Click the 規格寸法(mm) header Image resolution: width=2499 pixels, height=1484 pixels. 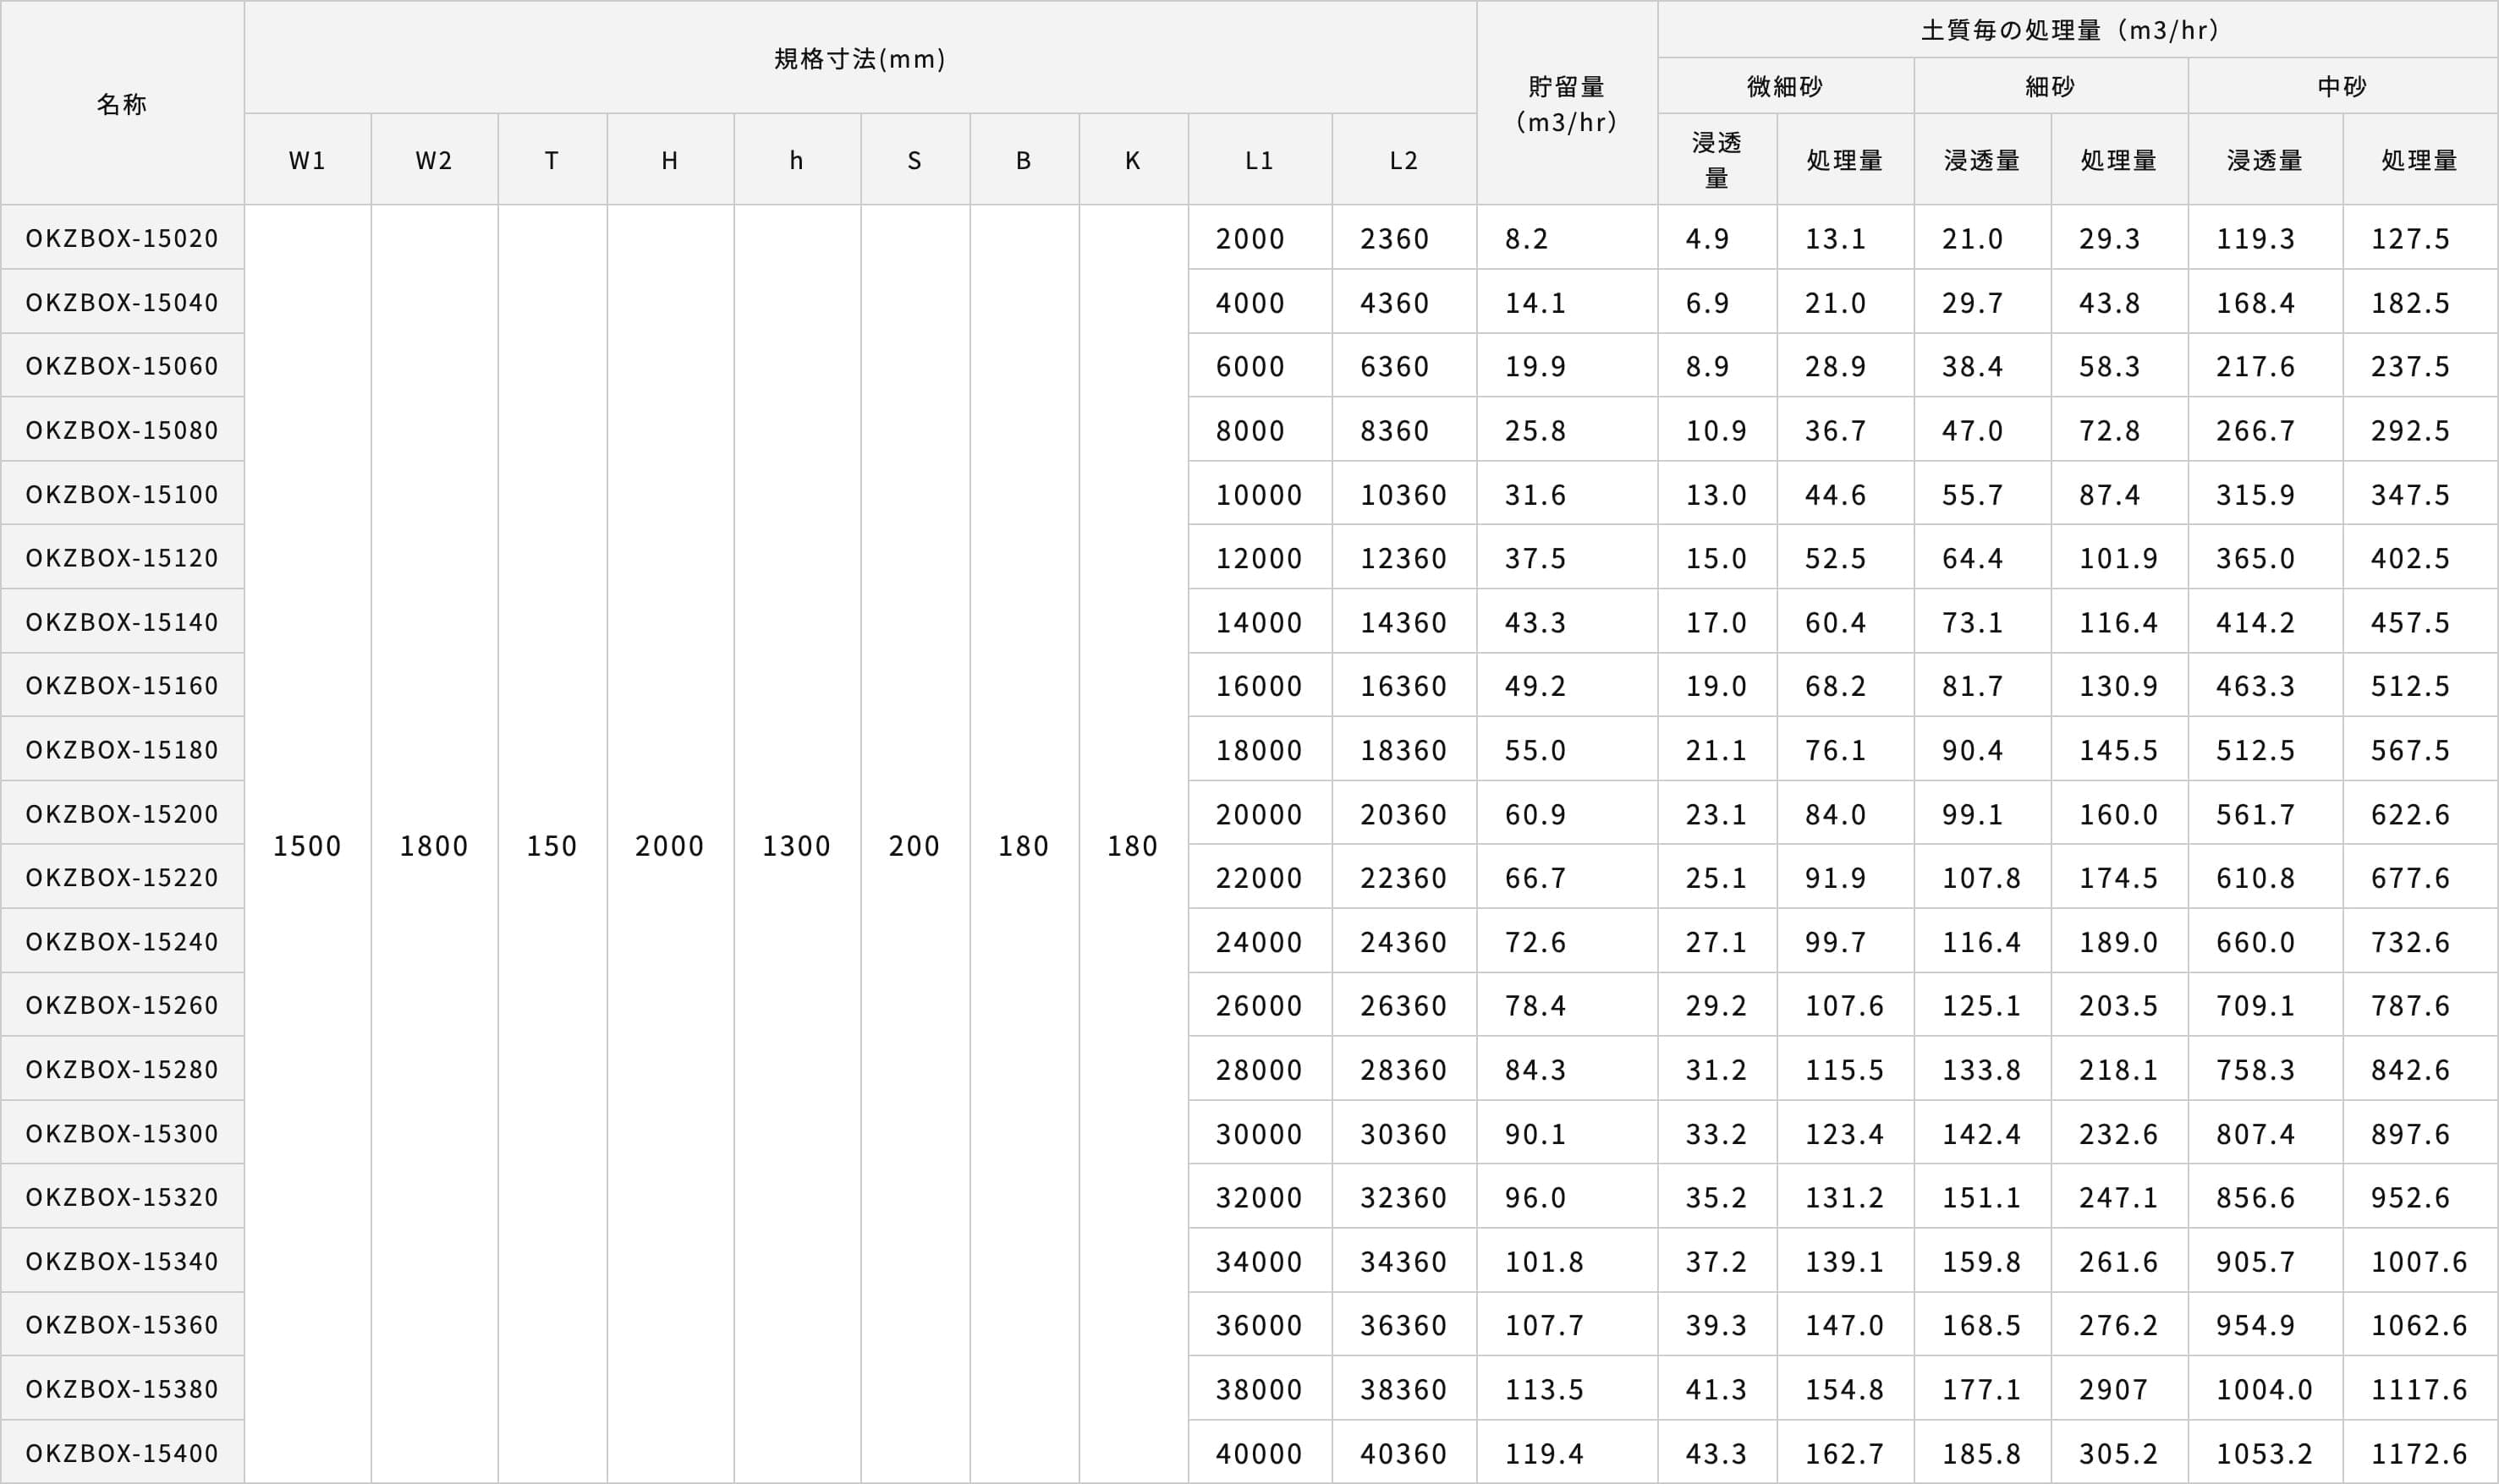click(x=860, y=58)
